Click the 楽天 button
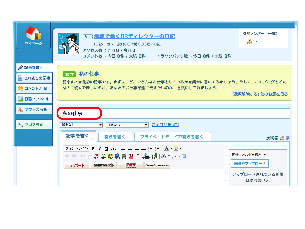The image size is (305, 229). [x=130, y=165]
